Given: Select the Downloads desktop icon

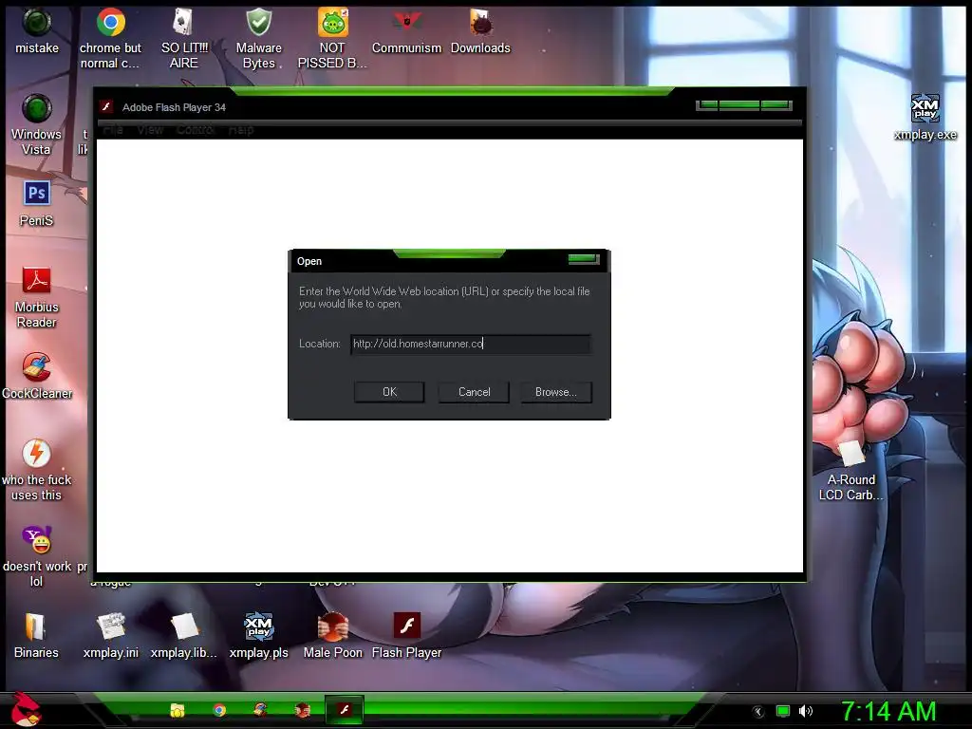Looking at the screenshot, I should [x=480, y=31].
